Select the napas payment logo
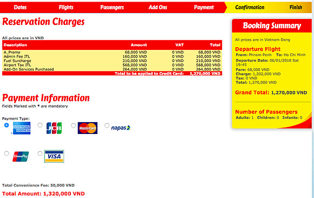 [x=121, y=128]
